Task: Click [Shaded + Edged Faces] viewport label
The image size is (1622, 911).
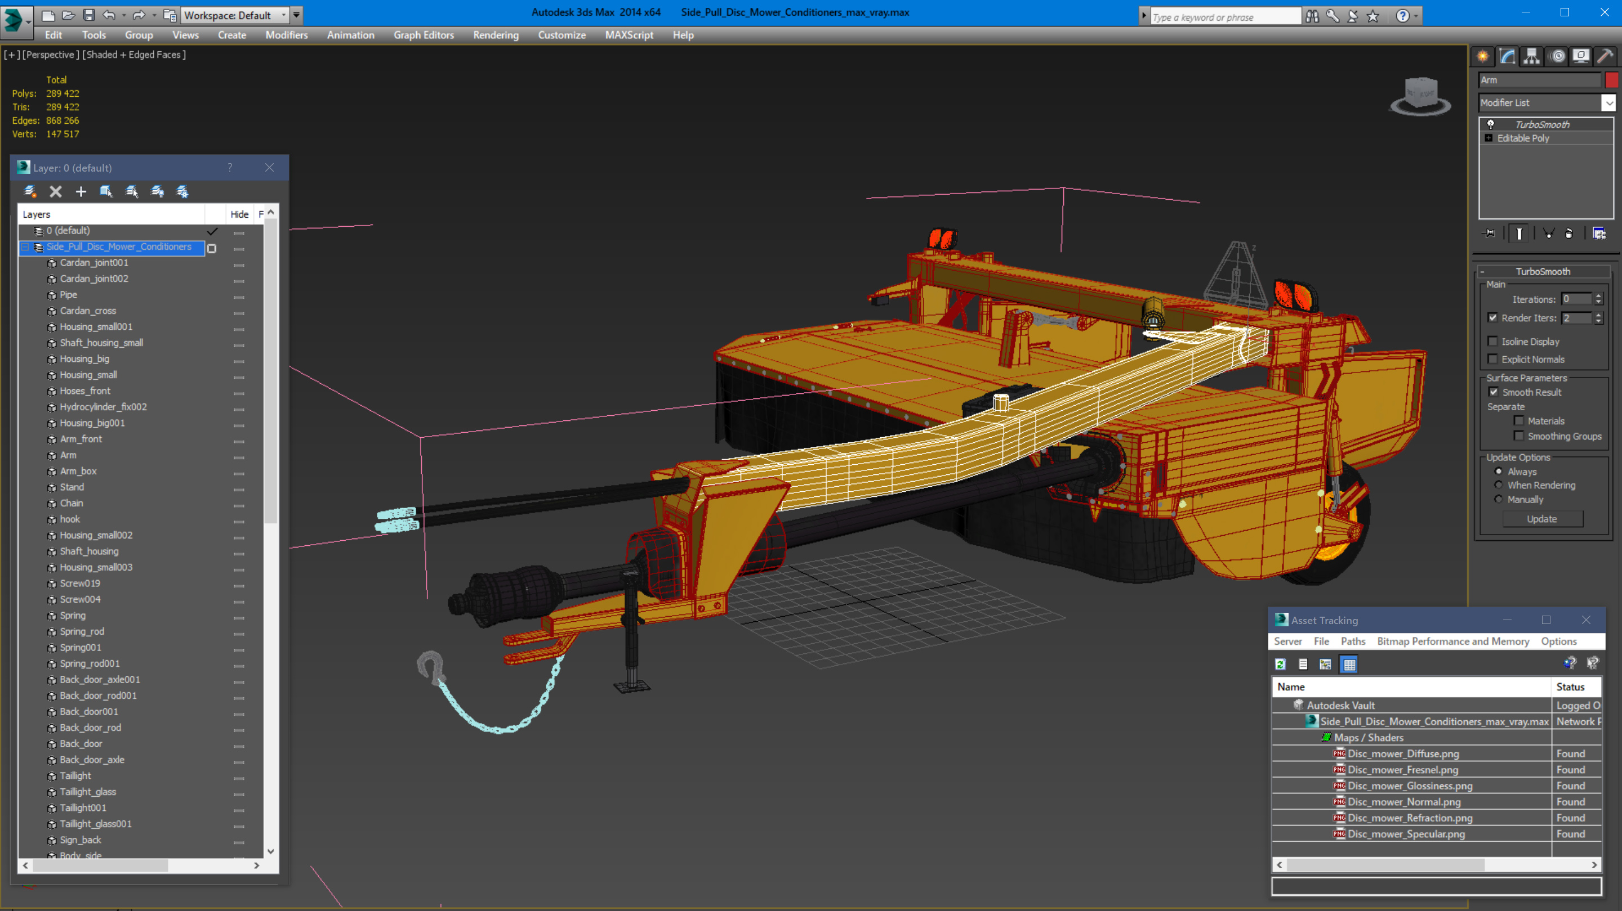Action: click(135, 55)
